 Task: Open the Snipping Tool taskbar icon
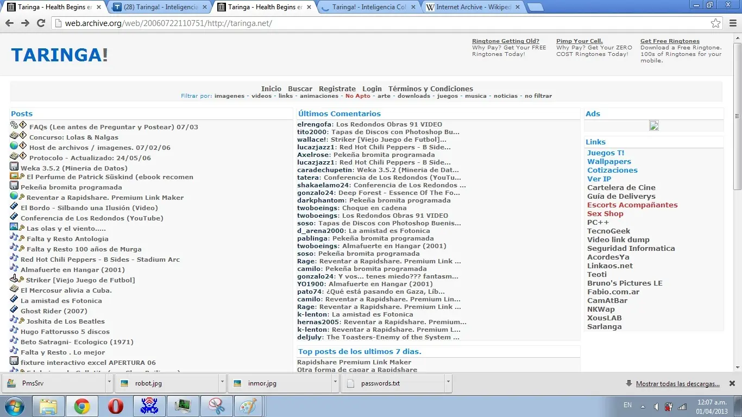click(x=217, y=406)
